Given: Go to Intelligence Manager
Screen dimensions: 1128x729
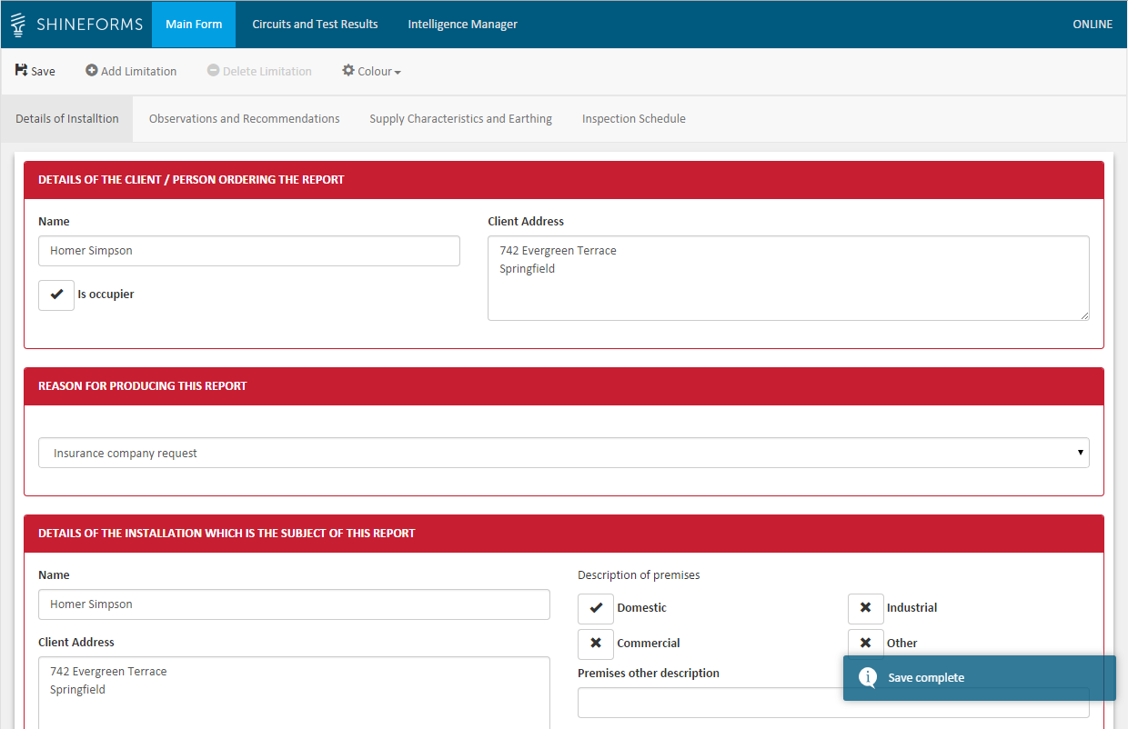Looking at the screenshot, I should pyautogui.click(x=462, y=25).
